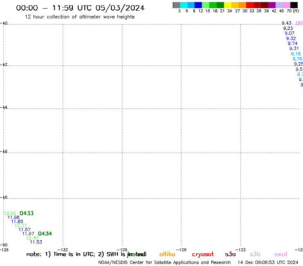This screenshot has height=266, width=303.
Task: Click the pink 'swot' satellite label
Action: (281, 255)
